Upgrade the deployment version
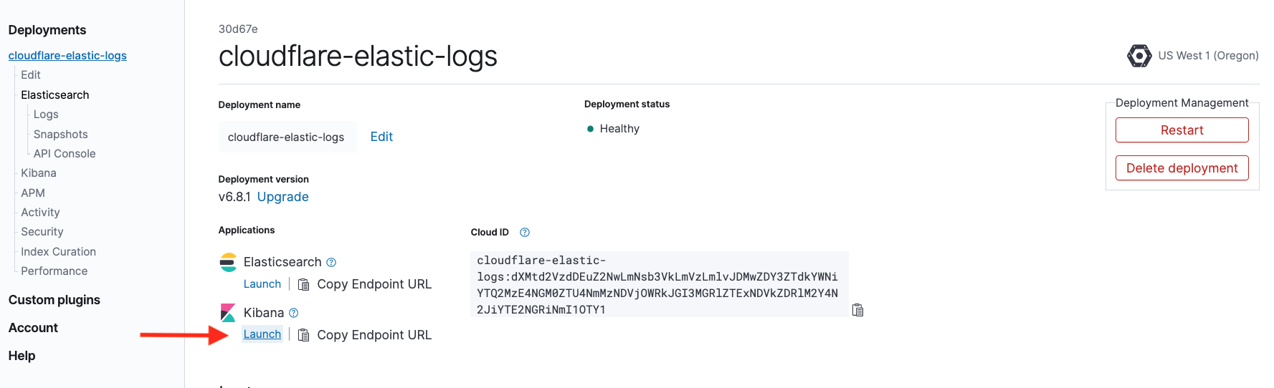This screenshot has width=1274, height=388. [283, 197]
